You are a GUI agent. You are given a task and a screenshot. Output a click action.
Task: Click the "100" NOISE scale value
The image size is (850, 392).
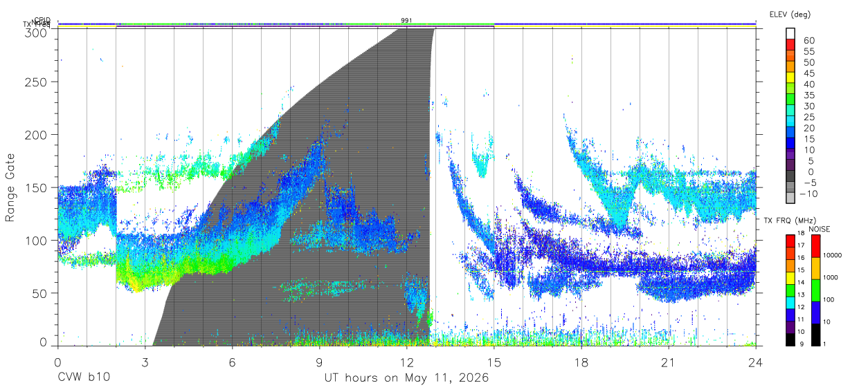pyautogui.click(x=829, y=299)
